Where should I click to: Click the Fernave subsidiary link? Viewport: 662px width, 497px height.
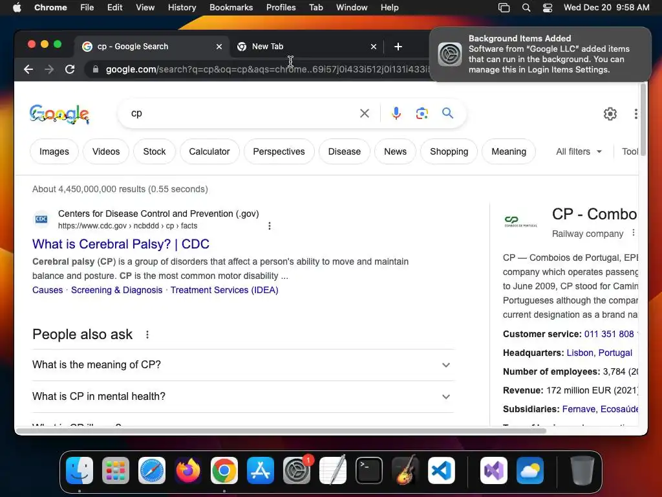click(579, 409)
